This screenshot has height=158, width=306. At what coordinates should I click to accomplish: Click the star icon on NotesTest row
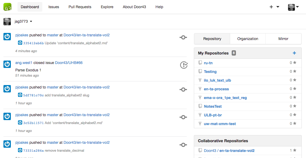[295, 106]
